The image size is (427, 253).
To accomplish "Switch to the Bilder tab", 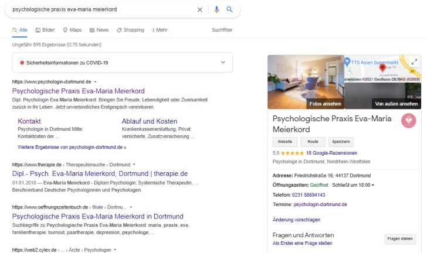I will pos(45,30).
